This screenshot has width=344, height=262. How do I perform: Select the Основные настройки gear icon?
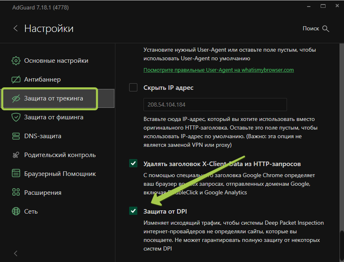tap(16, 60)
